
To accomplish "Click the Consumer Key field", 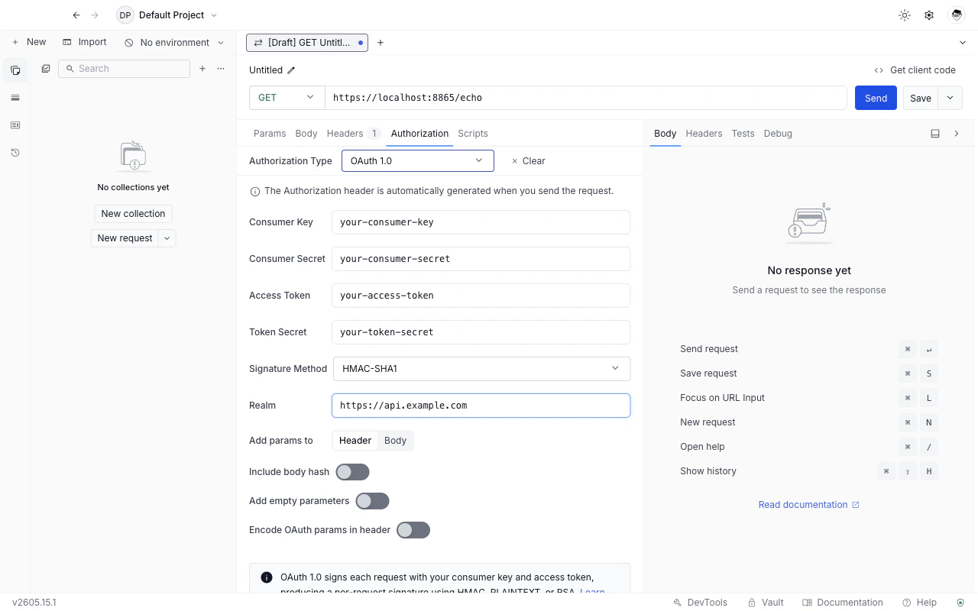I will point(481,222).
